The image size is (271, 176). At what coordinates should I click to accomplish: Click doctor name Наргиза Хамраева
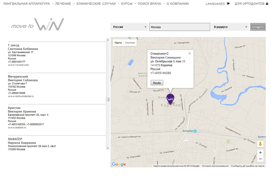pos(22,143)
